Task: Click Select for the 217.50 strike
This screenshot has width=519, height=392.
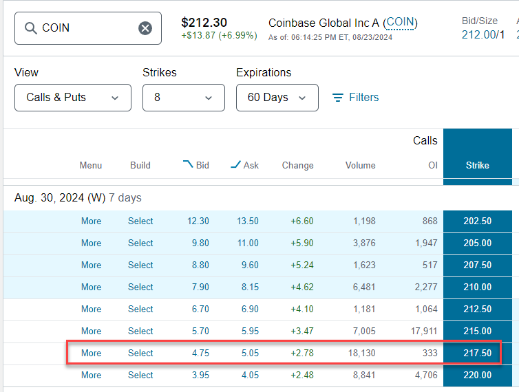Action: coord(140,353)
